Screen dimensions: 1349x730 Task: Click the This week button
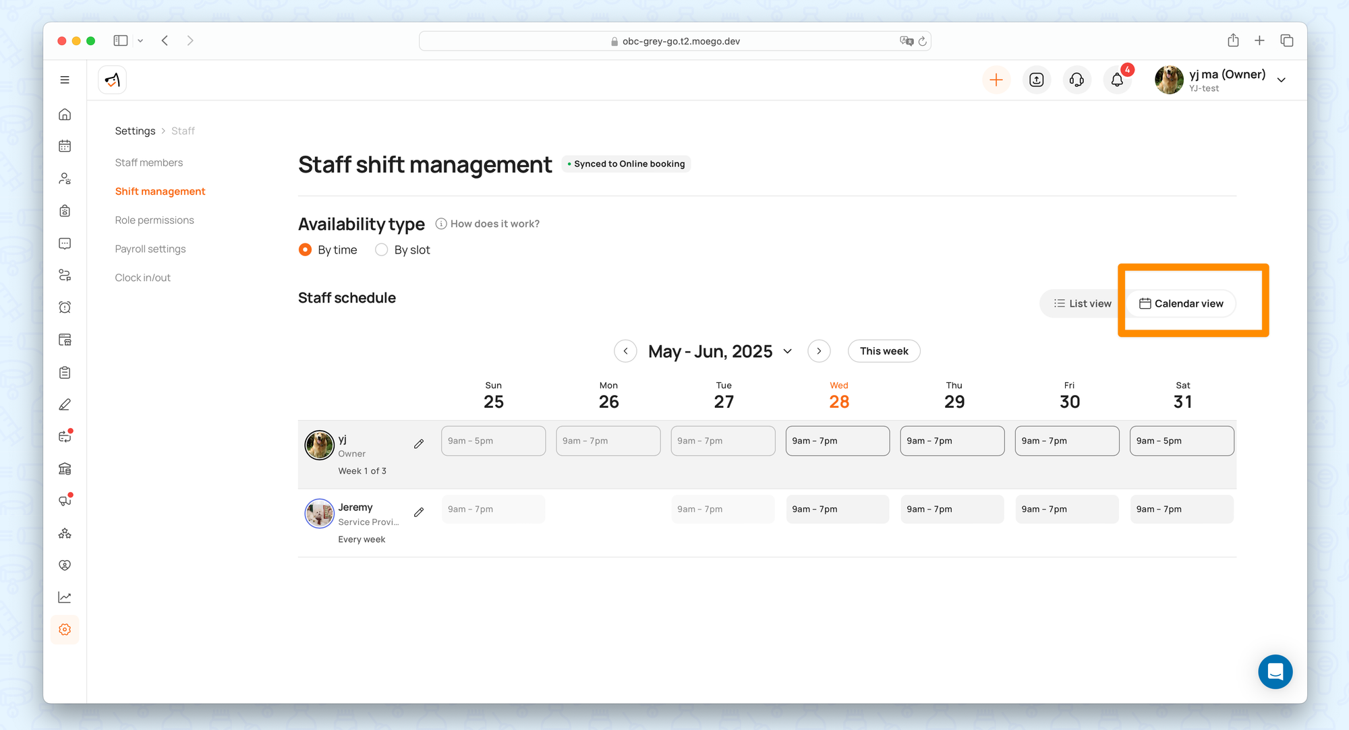(x=884, y=351)
